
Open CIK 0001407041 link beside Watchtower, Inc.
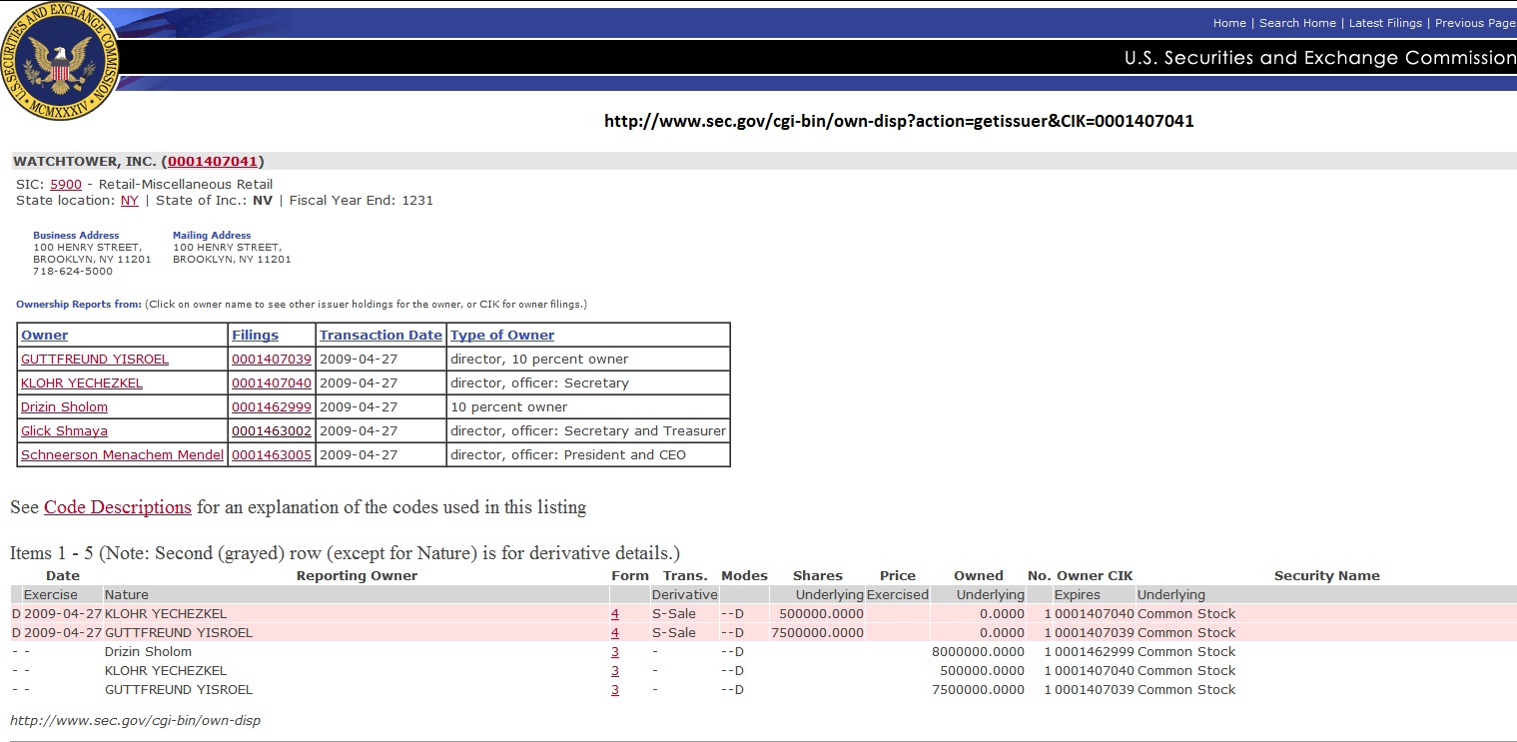213,161
